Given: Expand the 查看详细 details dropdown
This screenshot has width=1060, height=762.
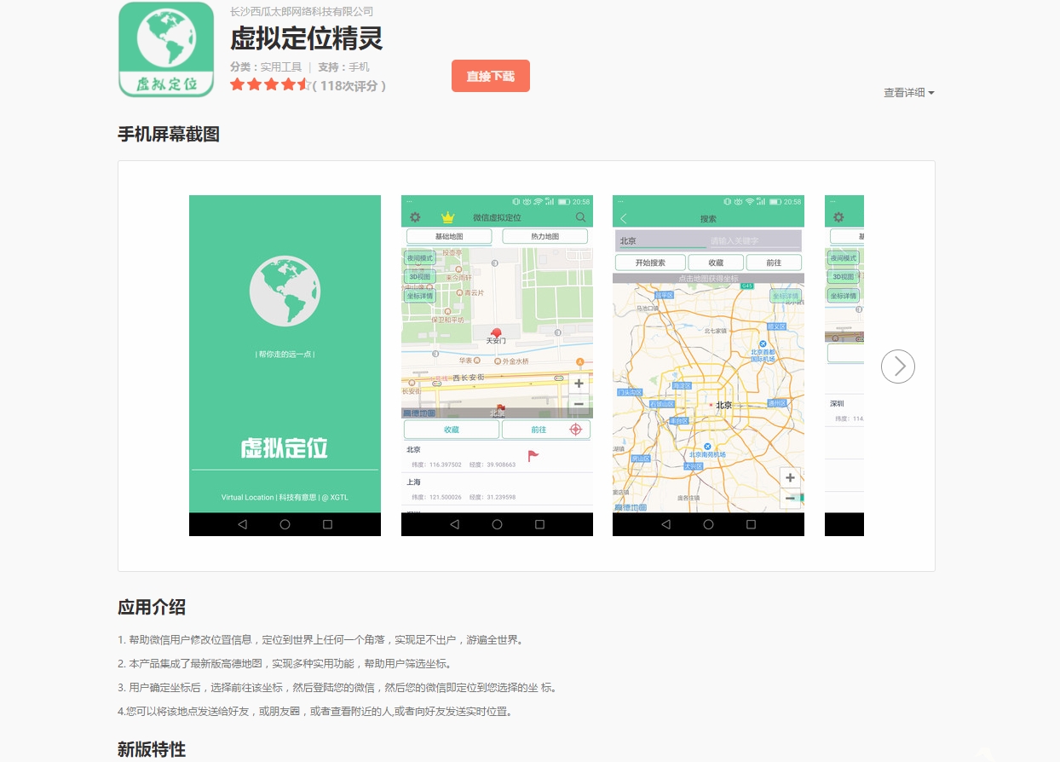Looking at the screenshot, I should point(909,93).
